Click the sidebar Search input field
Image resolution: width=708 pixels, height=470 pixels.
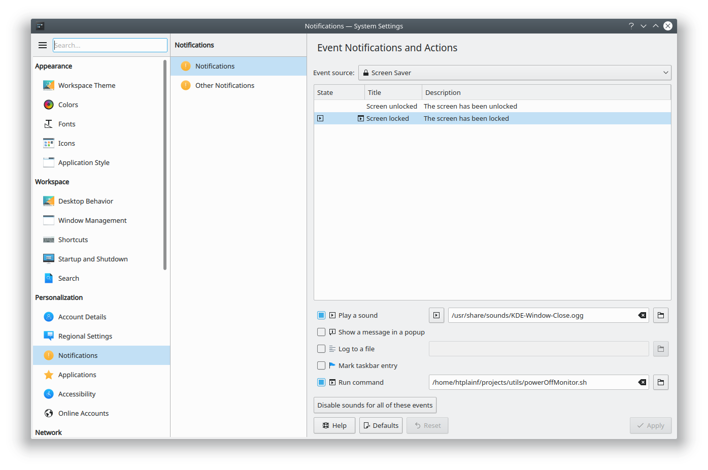tap(110, 45)
